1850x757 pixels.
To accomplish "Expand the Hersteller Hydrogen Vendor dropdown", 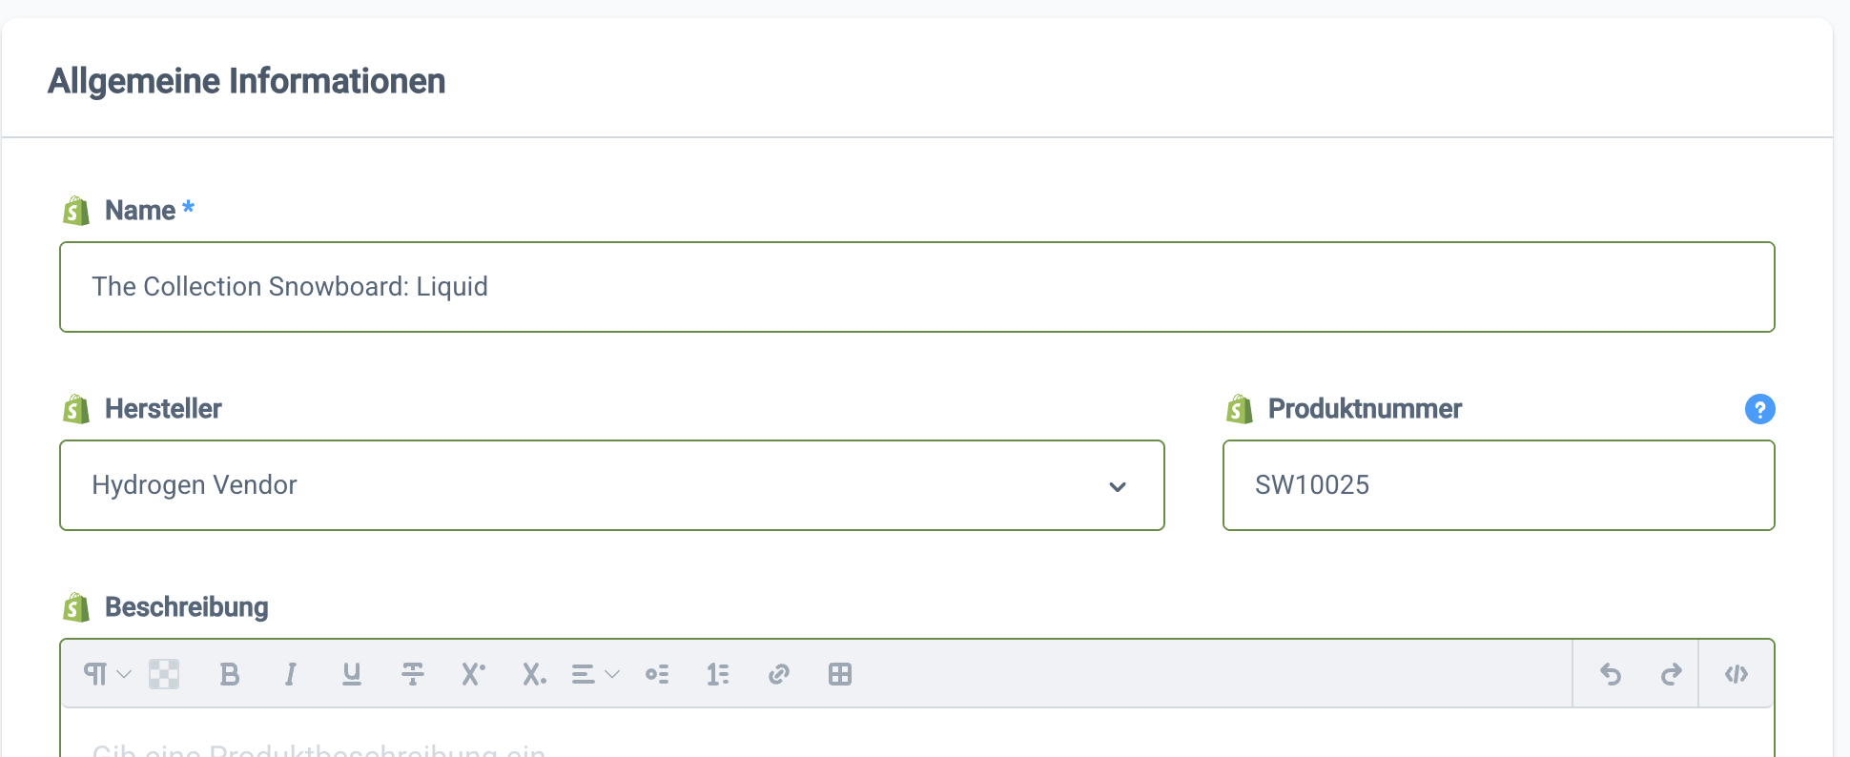I will (x=1117, y=486).
